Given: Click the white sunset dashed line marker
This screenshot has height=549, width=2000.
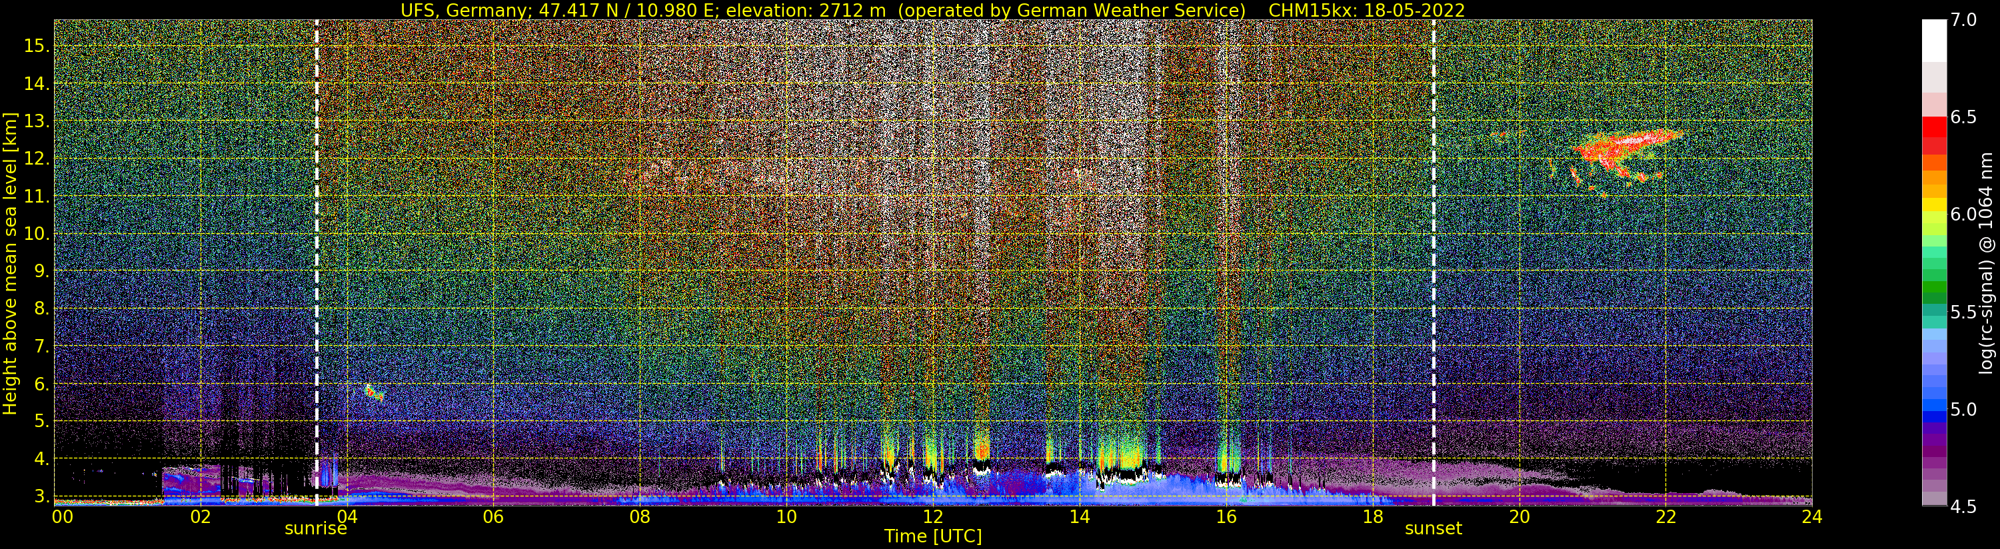Looking at the screenshot, I should point(1434,263).
